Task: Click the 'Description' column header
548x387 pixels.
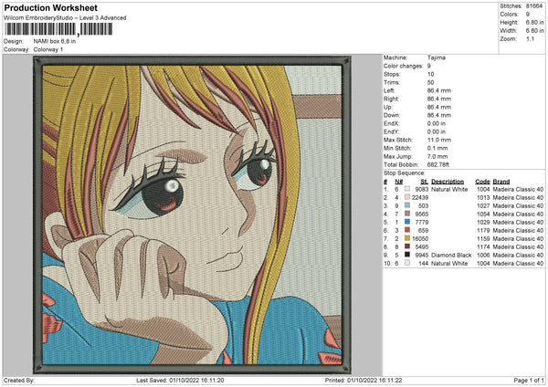Action: tap(448, 182)
